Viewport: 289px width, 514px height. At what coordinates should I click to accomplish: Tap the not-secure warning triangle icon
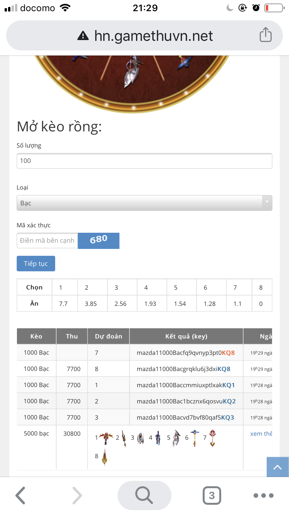(83, 36)
